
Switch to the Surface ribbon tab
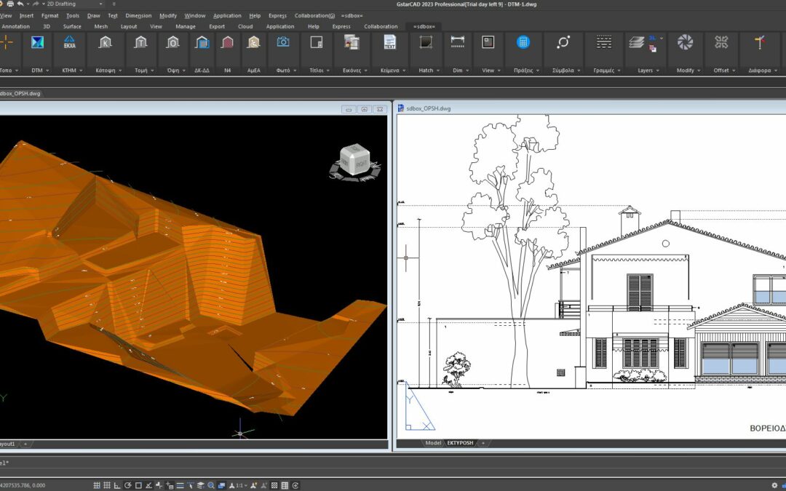pyautogui.click(x=72, y=27)
